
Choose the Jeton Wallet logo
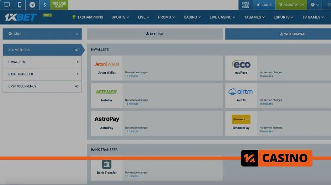point(107,64)
